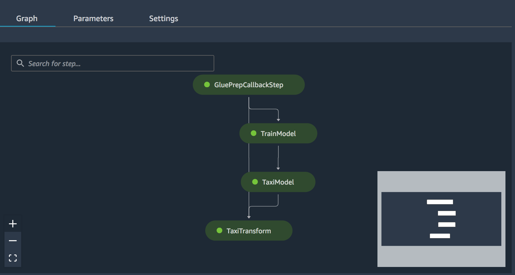
Task: Select the TaxiTransform step node
Action: (x=249, y=231)
